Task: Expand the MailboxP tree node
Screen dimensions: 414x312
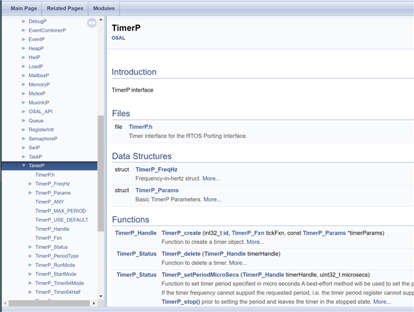Action: click(23, 75)
